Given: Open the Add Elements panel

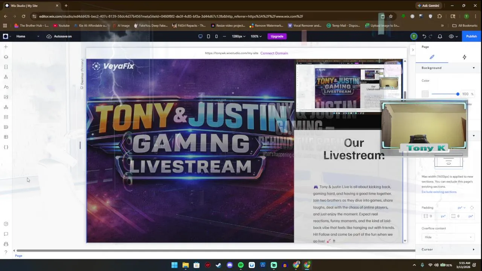Looking at the screenshot, I should (6, 47).
